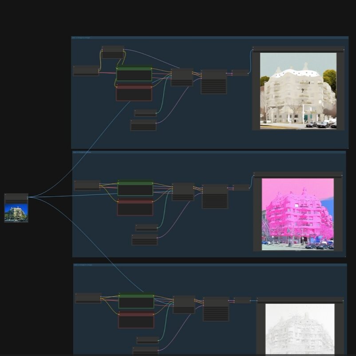Screen dimensions: 356x356
Task: Select the loader node left of middle green node
Action: pos(87,185)
